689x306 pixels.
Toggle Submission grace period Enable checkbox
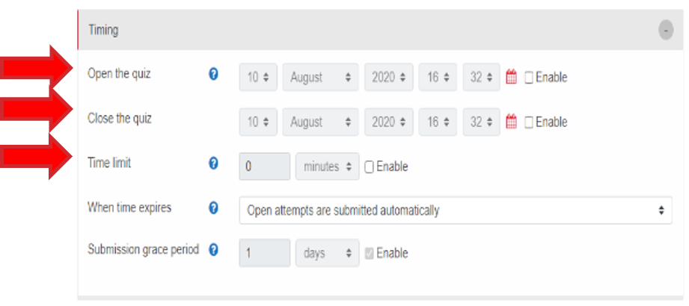pos(369,254)
